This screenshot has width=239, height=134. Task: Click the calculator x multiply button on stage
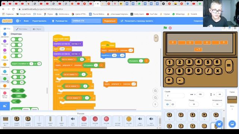click(218, 71)
